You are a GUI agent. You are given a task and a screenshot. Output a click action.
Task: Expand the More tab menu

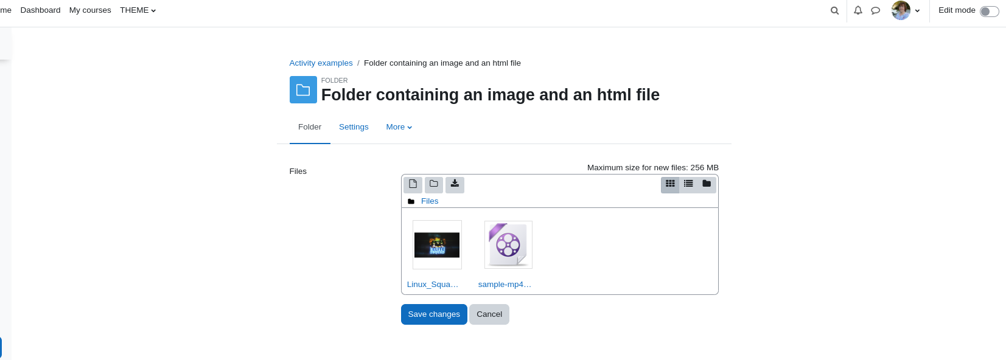(399, 127)
